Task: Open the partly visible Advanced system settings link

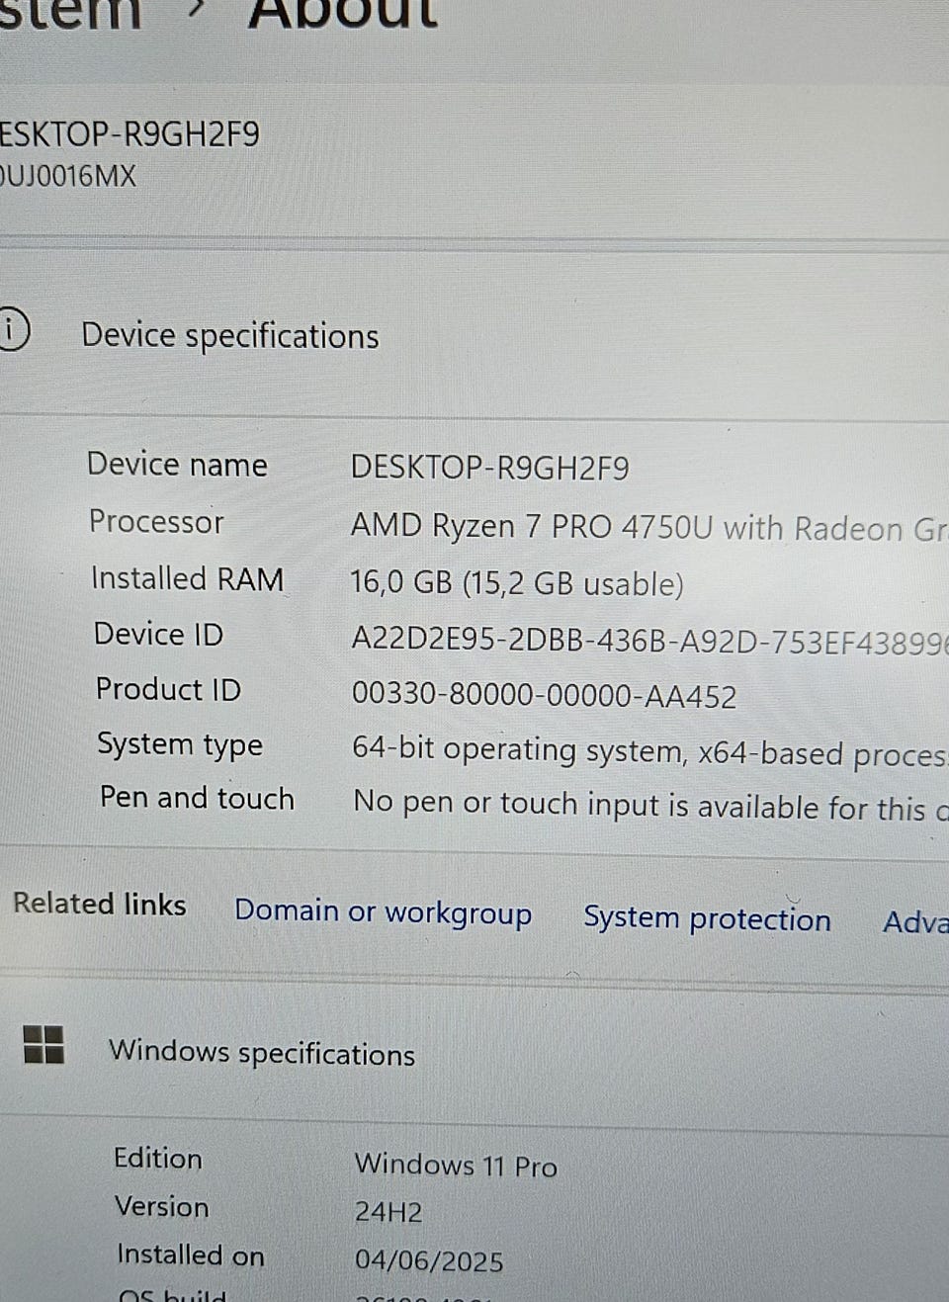Action: pyautogui.click(x=915, y=922)
